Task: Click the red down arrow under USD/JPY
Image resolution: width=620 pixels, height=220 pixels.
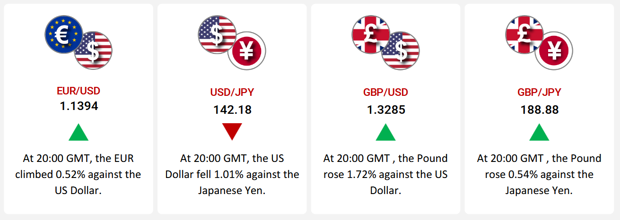Action: [x=232, y=132]
